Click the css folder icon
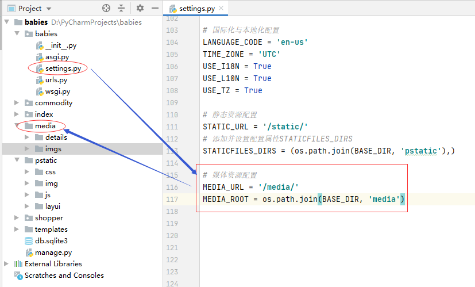 pyautogui.click(x=39, y=172)
